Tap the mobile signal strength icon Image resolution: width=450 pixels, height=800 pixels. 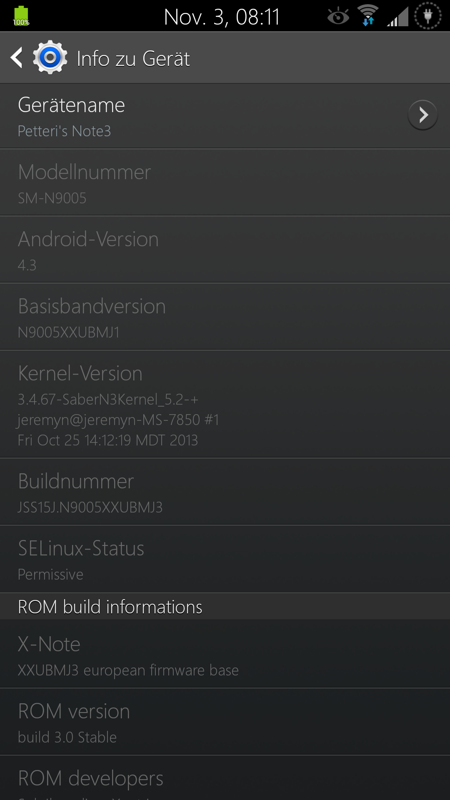click(397, 17)
